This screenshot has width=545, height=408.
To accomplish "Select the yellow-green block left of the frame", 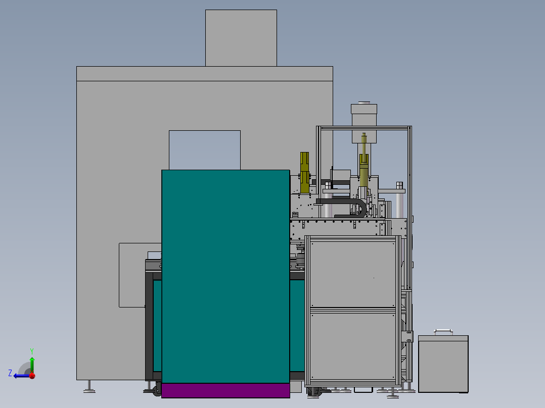I will 304,173.
